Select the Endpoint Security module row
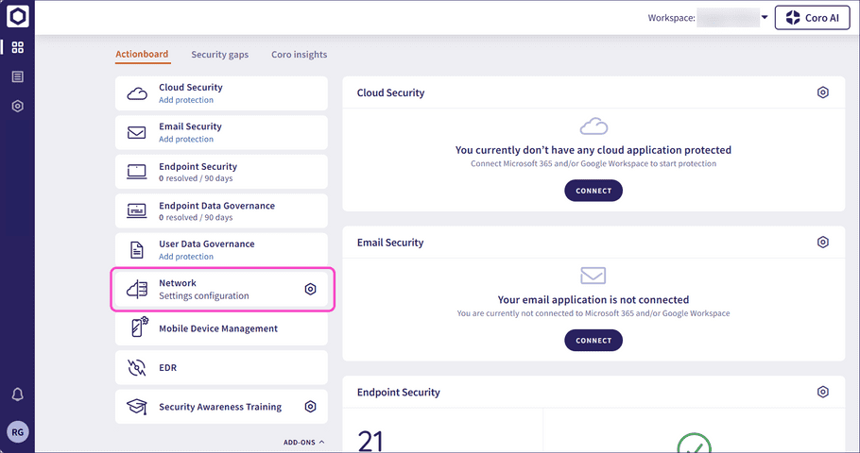860x453 pixels. click(221, 172)
